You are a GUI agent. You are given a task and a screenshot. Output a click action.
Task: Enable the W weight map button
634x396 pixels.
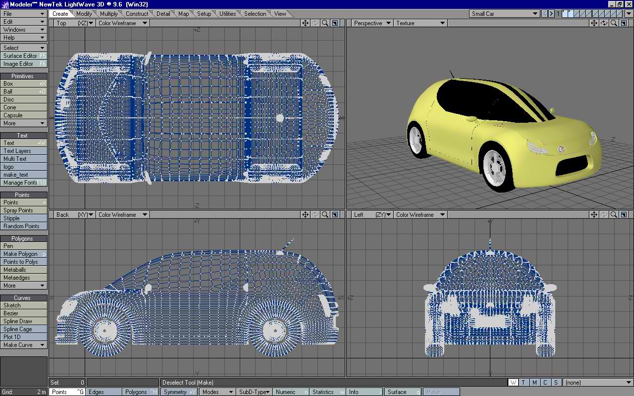point(513,383)
